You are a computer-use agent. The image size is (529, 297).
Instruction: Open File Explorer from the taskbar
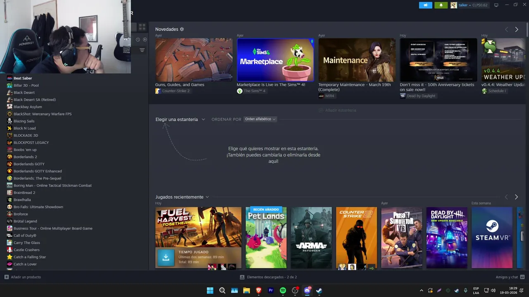246,290
